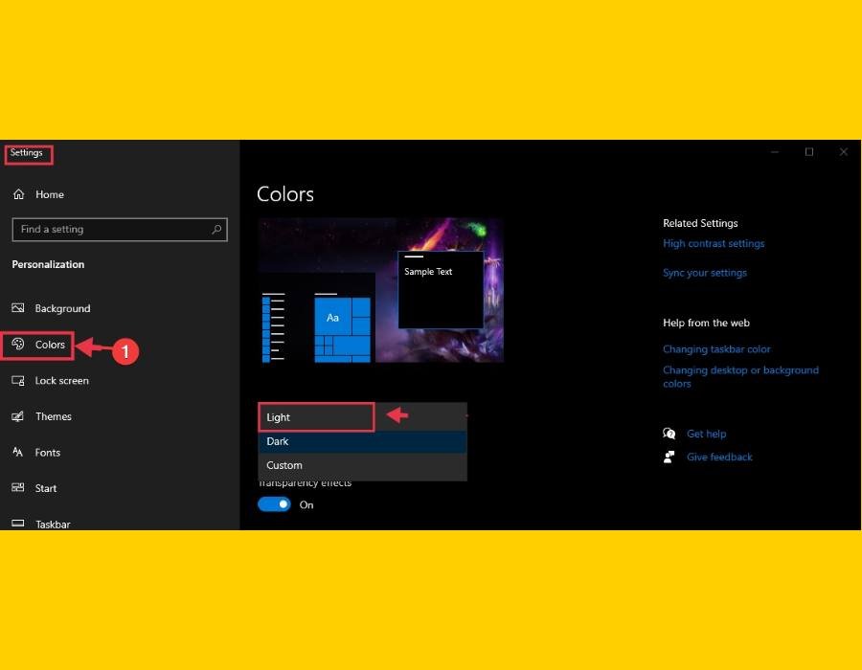Screen dimensions: 862x670
Task: Choose Custom from color mode dropdown
Action: (362, 466)
